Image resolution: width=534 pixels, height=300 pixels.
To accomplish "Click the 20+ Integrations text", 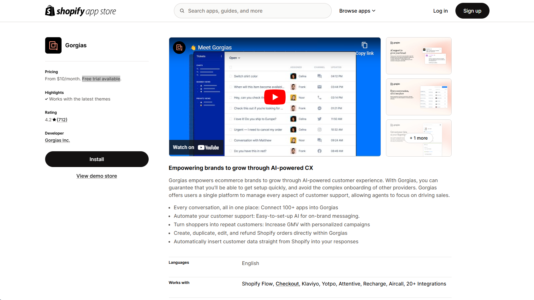I will point(426,284).
